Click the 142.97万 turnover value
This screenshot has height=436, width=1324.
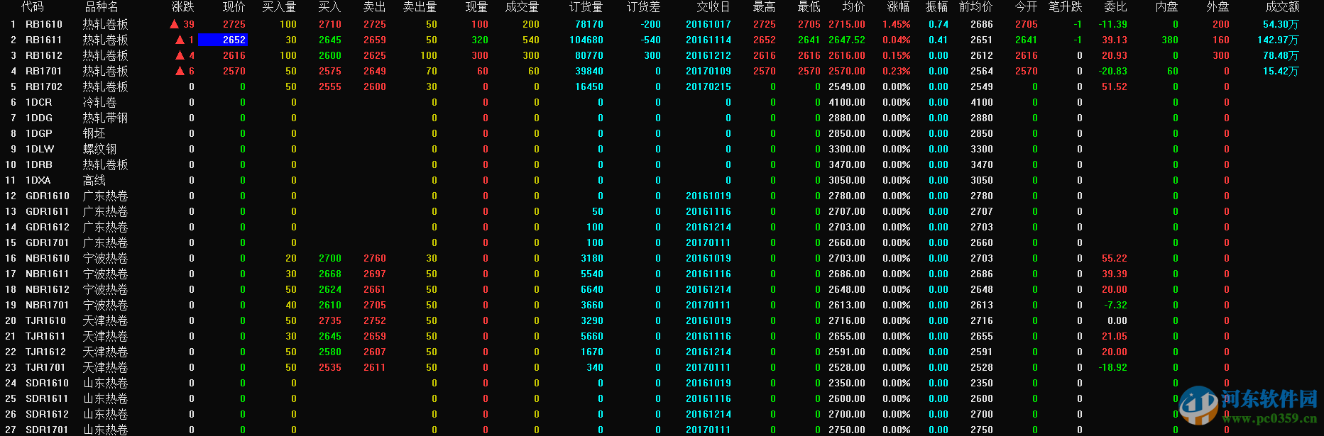tap(1278, 40)
